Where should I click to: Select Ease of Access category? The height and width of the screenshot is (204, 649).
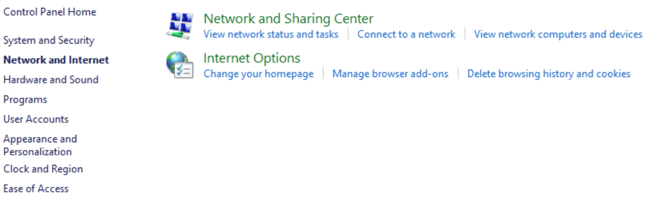pos(36,188)
